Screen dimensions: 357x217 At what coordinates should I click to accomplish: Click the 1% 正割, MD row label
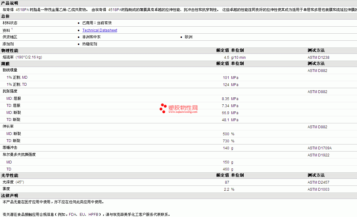(x=17, y=77)
